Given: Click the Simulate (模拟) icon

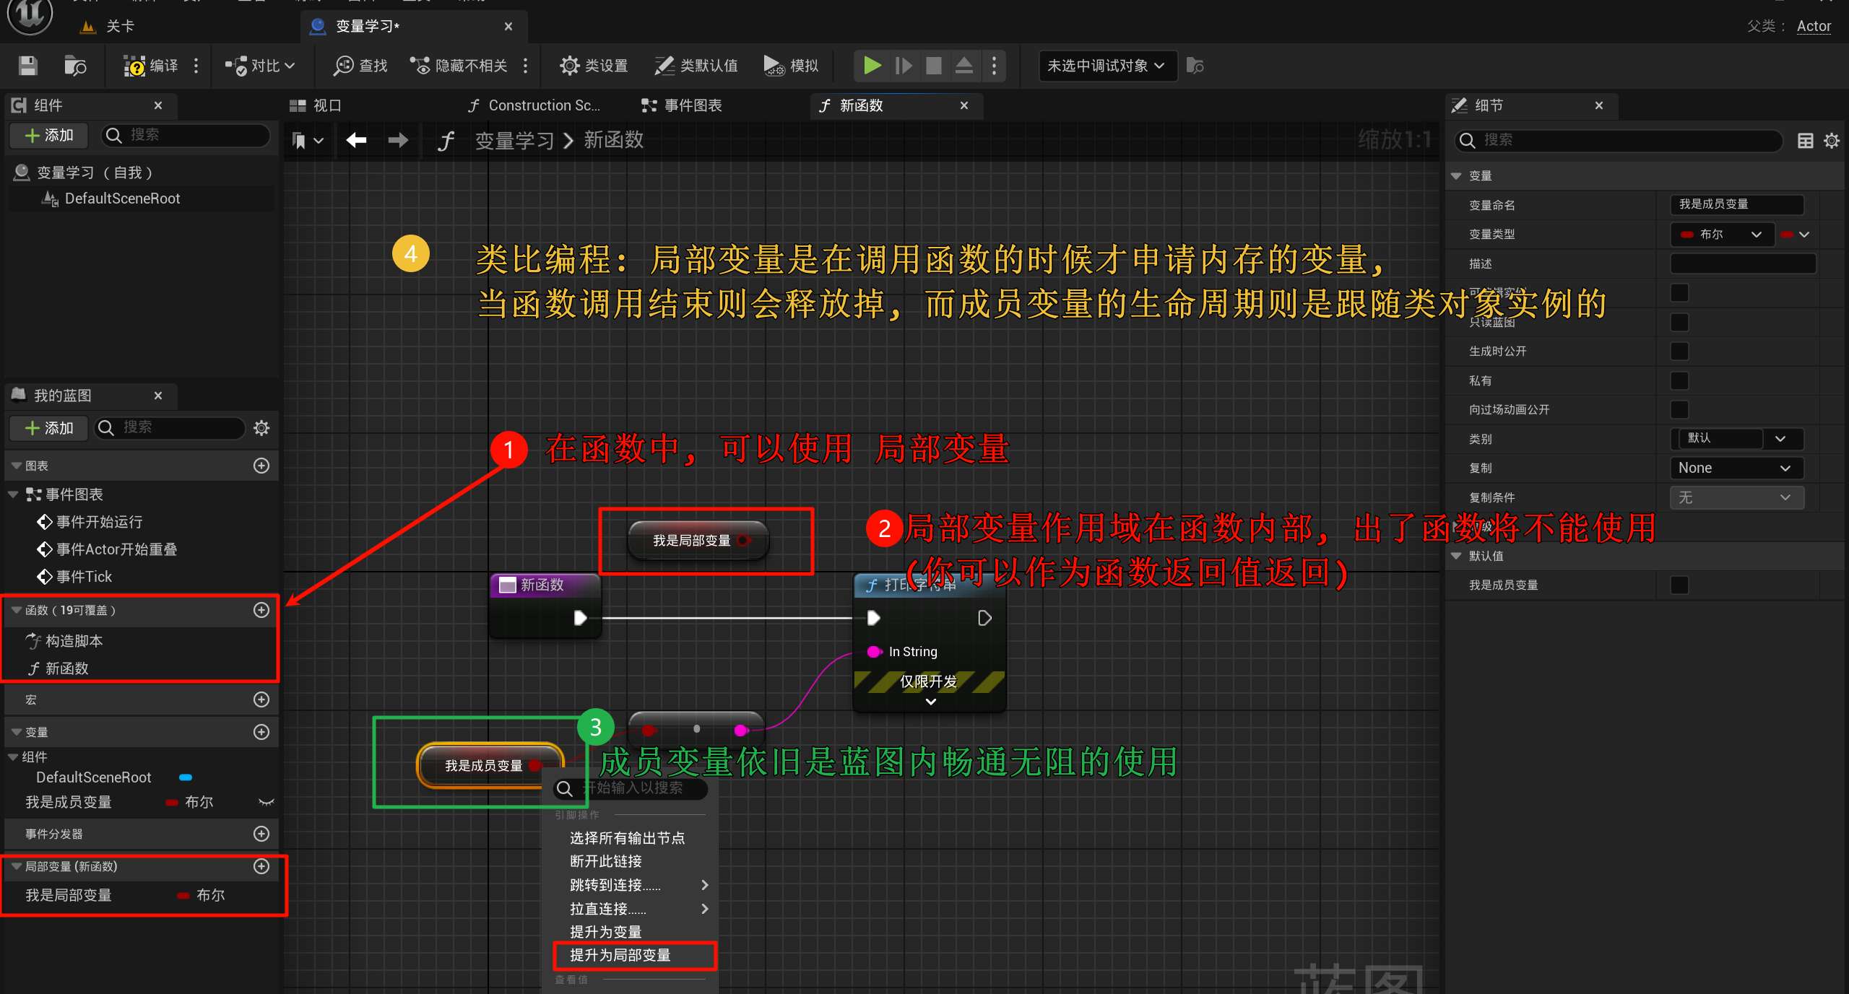Looking at the screenshot, I should [774, 66].
